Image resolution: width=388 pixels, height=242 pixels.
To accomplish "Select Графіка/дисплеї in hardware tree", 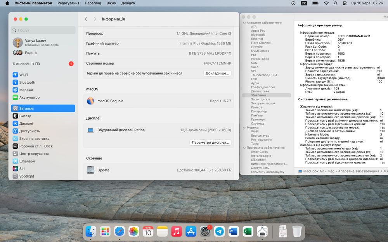I will pos(263,87).
